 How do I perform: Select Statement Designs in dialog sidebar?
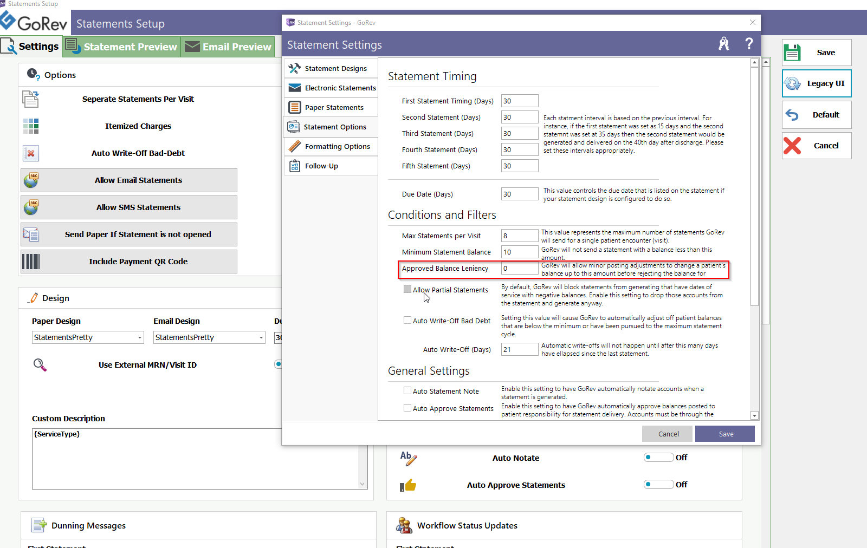[331, 68]
